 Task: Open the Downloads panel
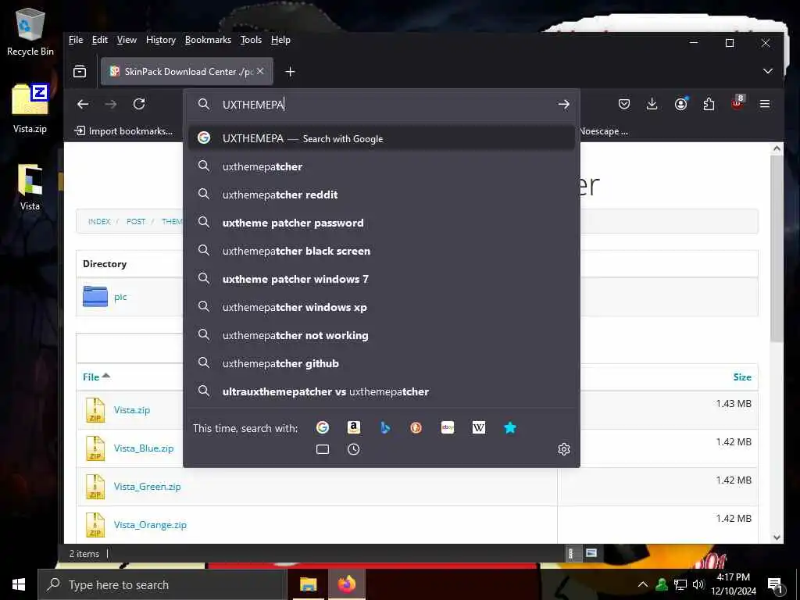(x=652, y=105)
